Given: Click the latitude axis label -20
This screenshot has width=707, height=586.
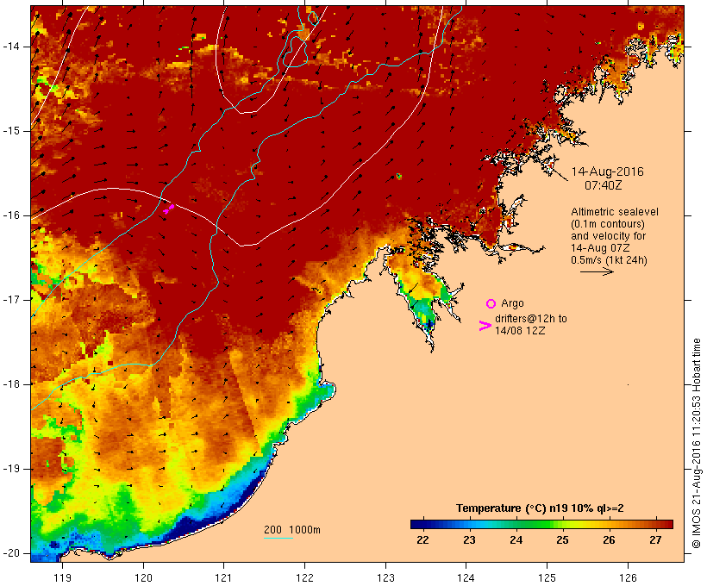Looking at the screenshot, I should click(x=11, y=553).
